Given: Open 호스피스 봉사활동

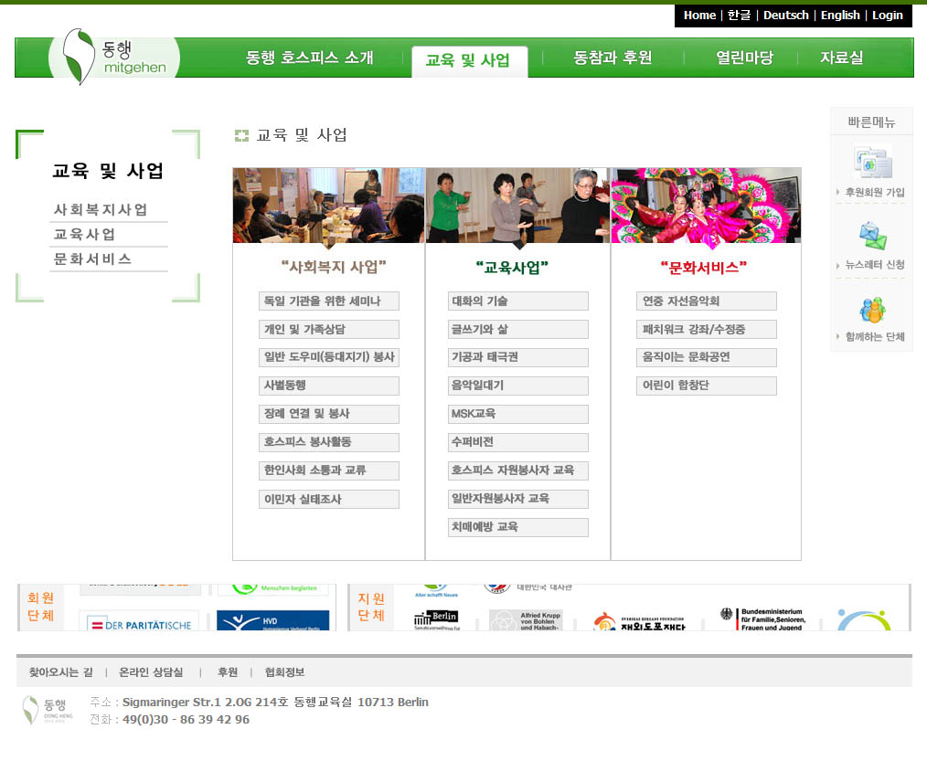Looking at the screenshot, I should (x=329, y=442).
